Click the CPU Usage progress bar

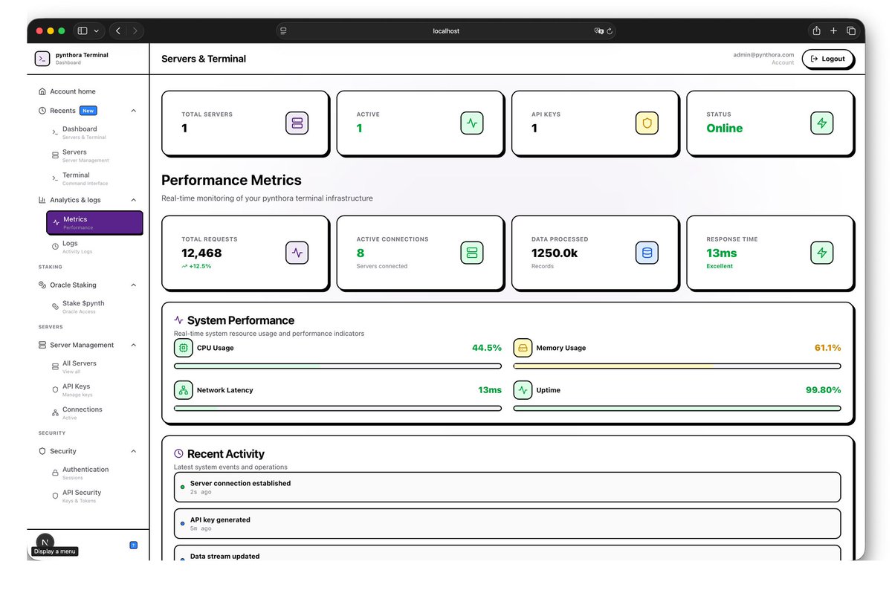coord(337,366)
